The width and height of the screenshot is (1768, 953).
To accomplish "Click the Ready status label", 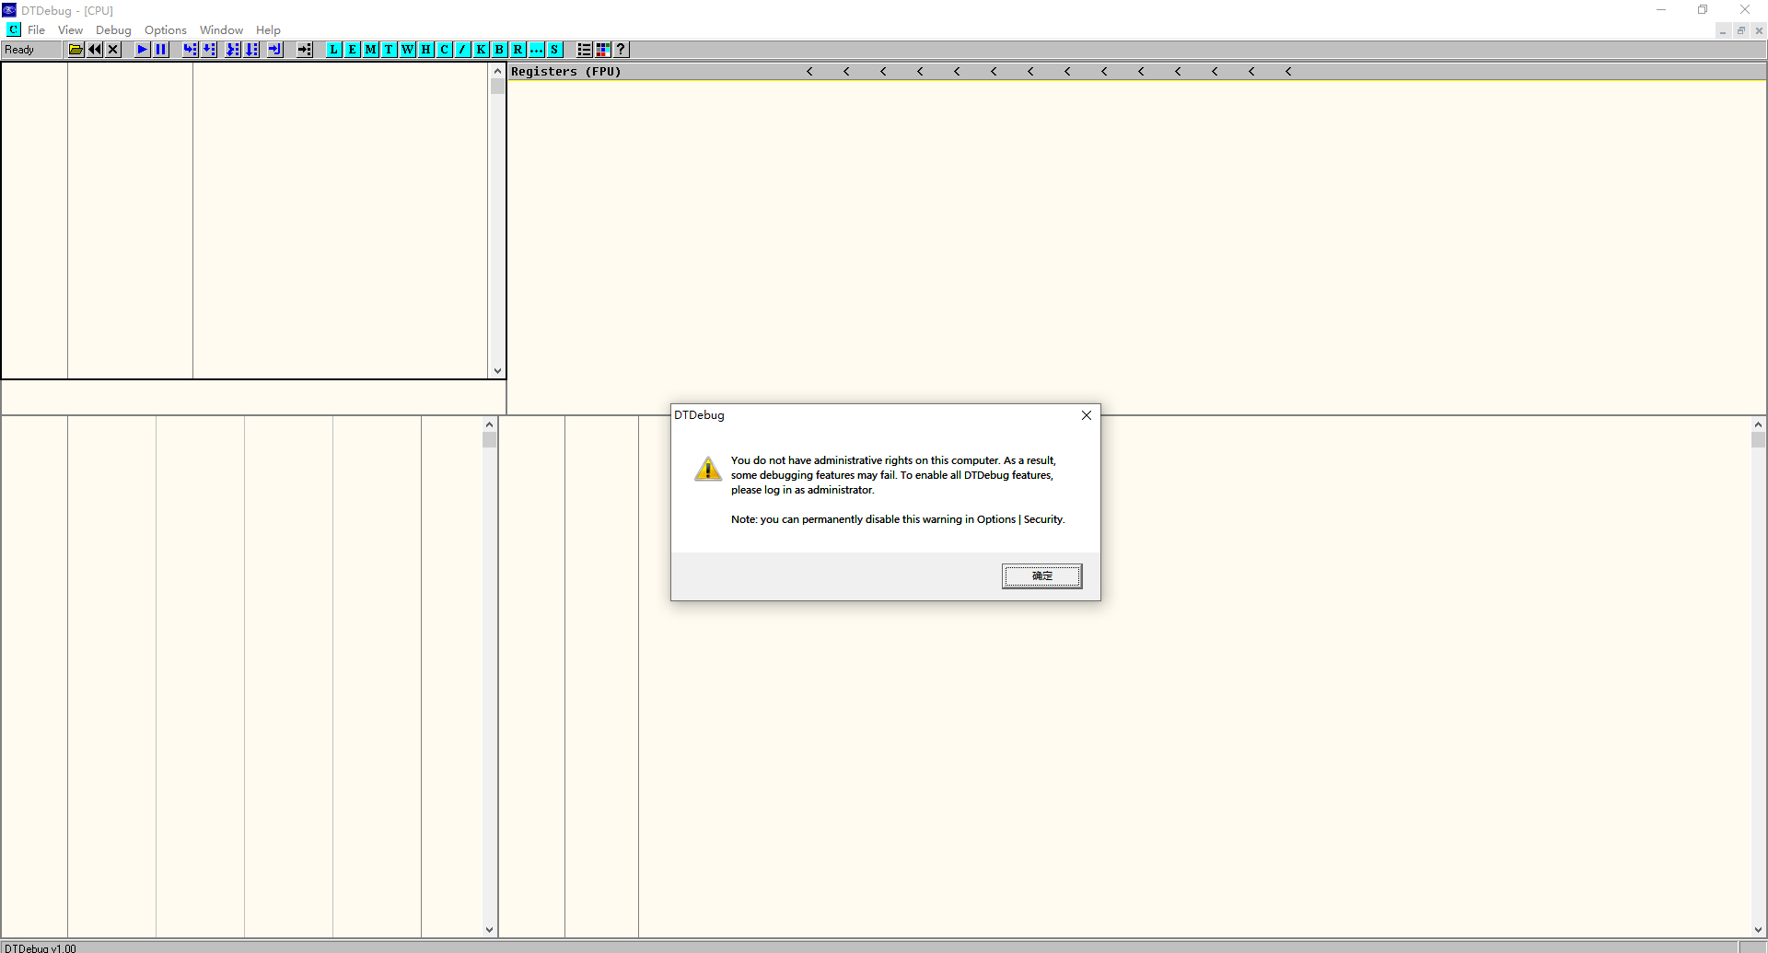I will 19,50.
